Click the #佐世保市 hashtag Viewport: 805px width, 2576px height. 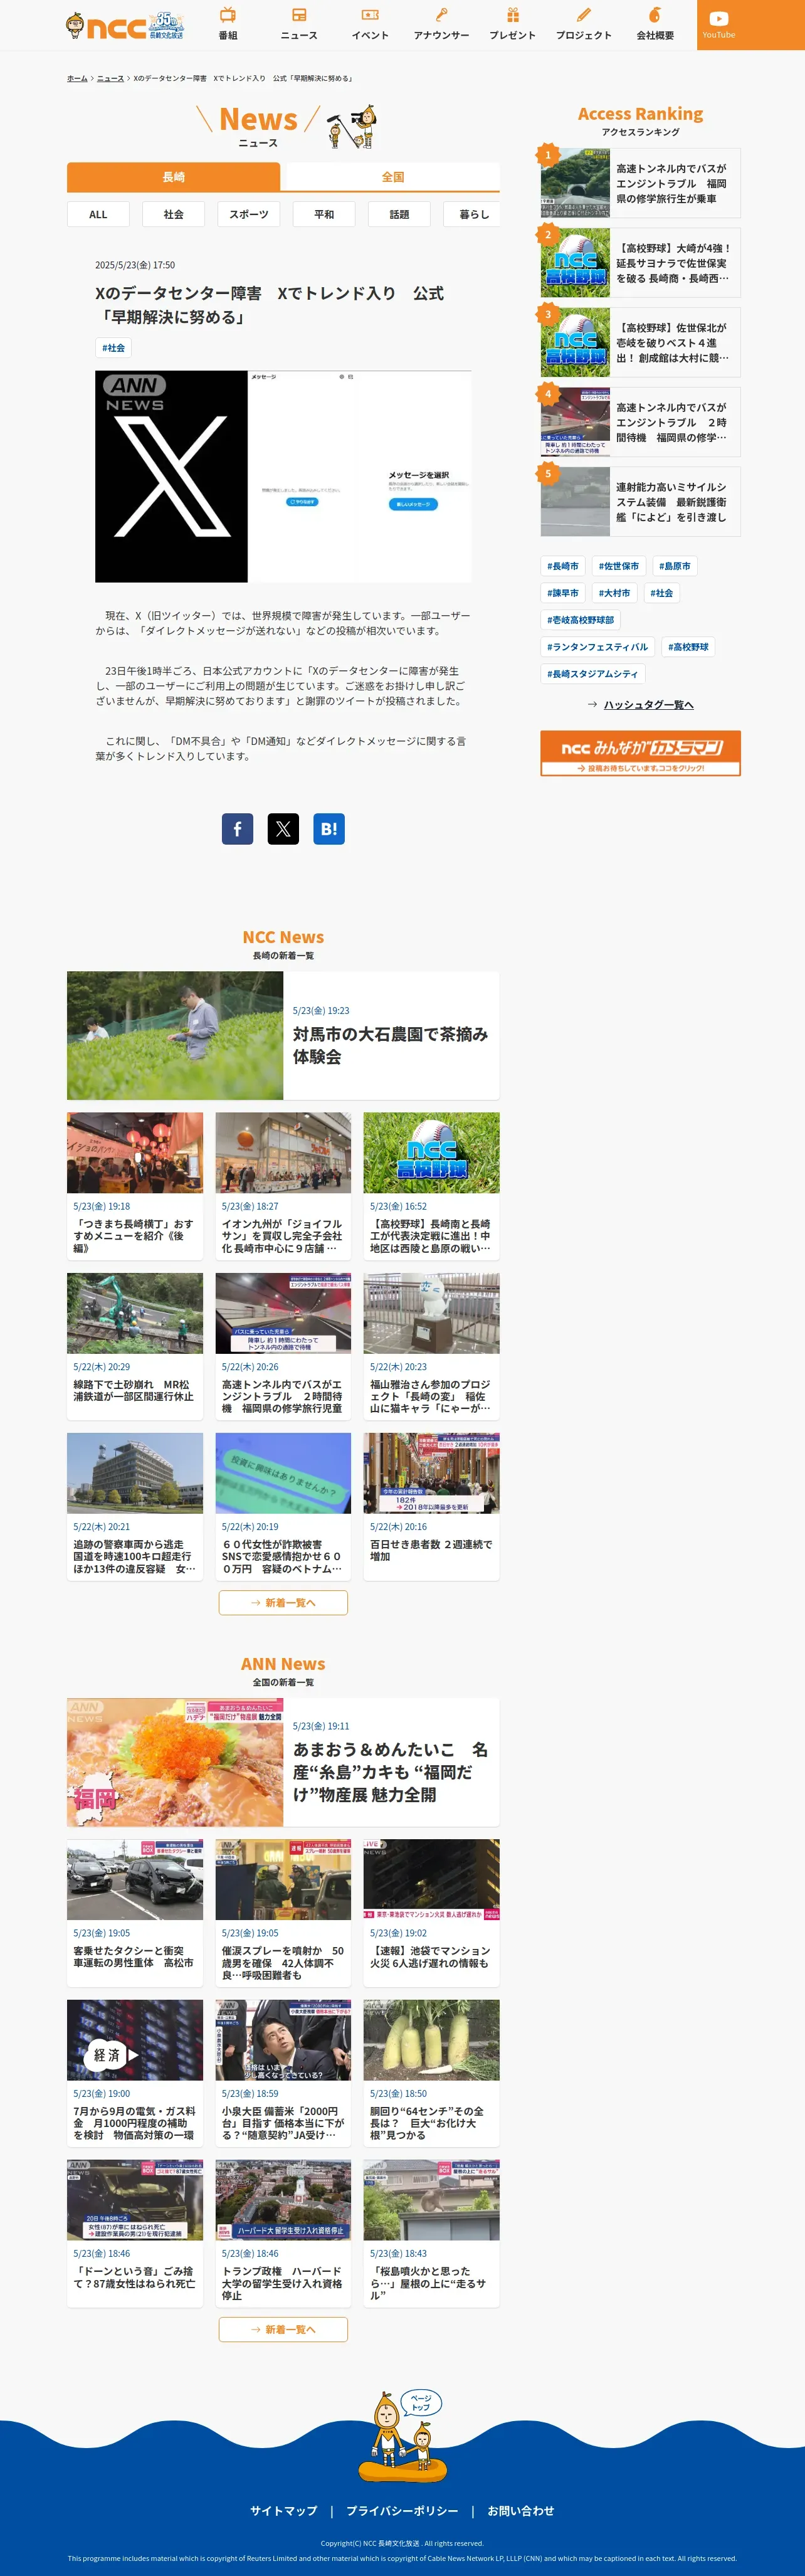coord(618,566)
